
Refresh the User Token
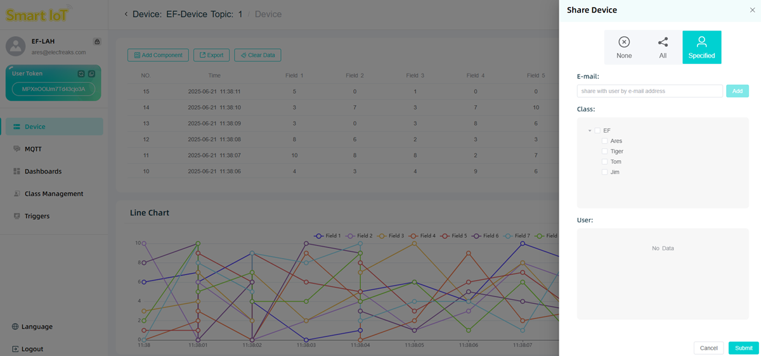click(81, 74)
